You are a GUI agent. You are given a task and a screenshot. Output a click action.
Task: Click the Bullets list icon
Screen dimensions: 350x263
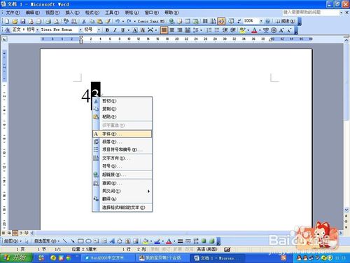(217, 30)
